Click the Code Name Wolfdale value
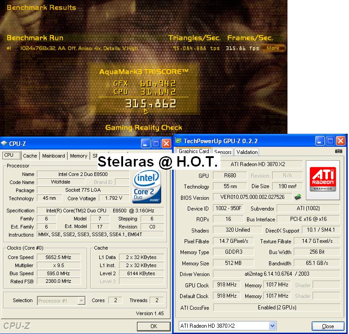The image size is (349, 334). pyautogui.click(x=61, y=182)
